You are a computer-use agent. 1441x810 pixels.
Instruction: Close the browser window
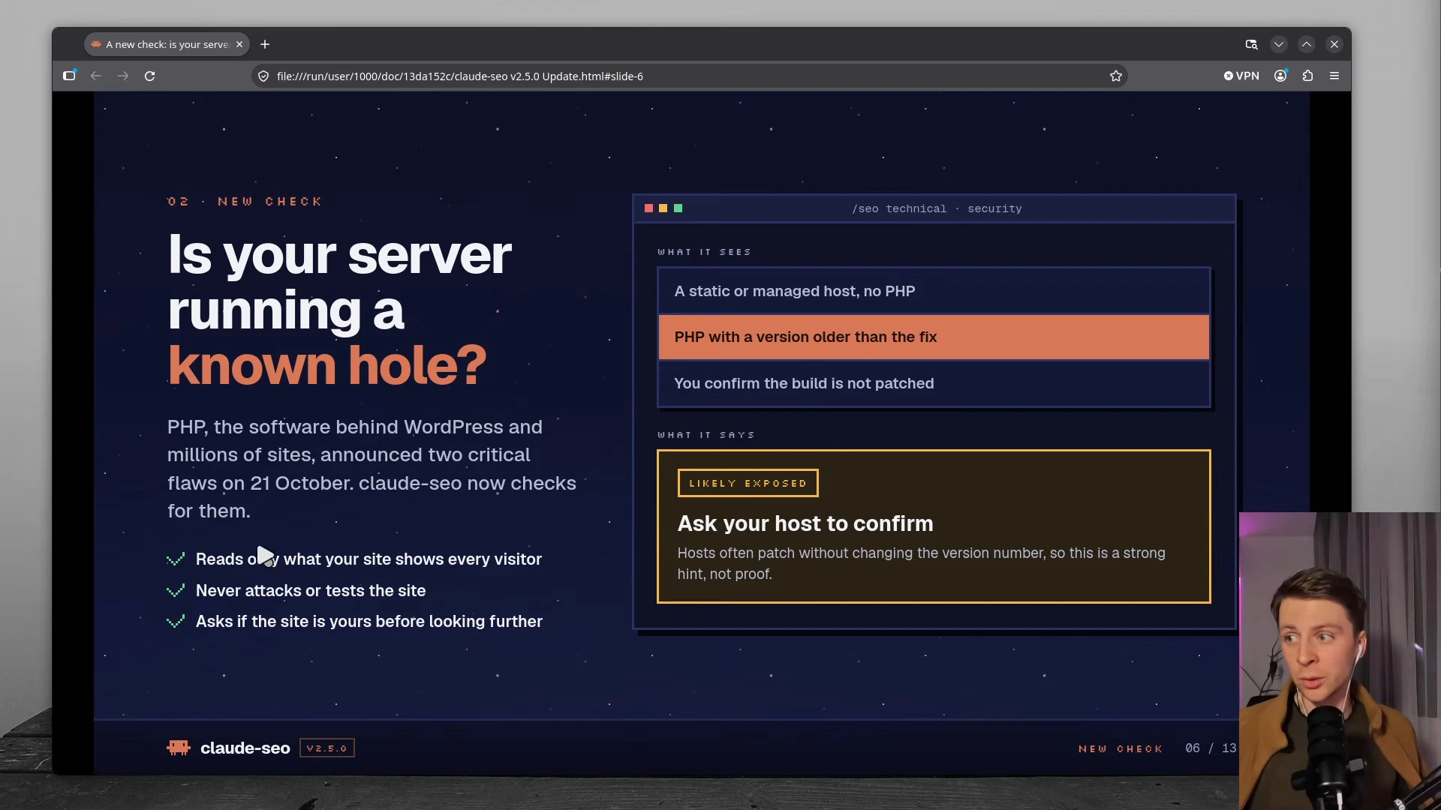[1334, 44]
